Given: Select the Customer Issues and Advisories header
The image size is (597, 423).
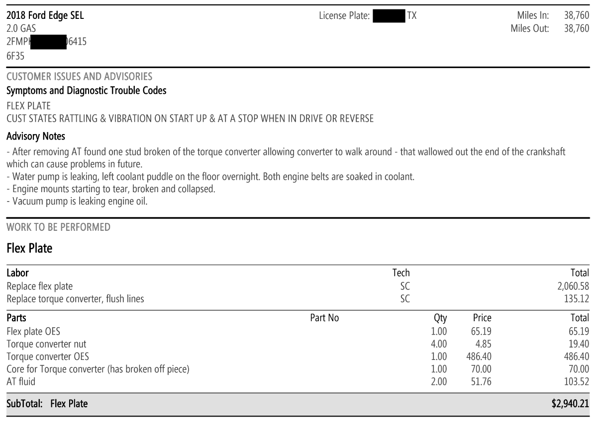Looking at the screenshot, I should coord(80,76).
